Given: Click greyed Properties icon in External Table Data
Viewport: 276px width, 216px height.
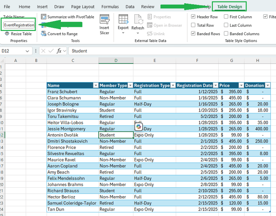Looking at the screenshot, I should click(150, 17).
